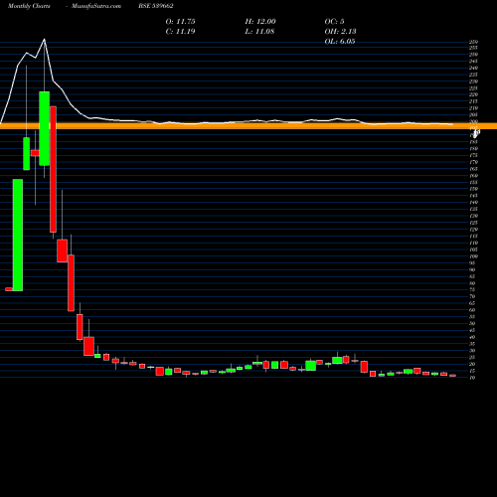The image size is (497, 497).
Task: Click the tallest green candlestick near peak
Action: [x=45, y=128]
